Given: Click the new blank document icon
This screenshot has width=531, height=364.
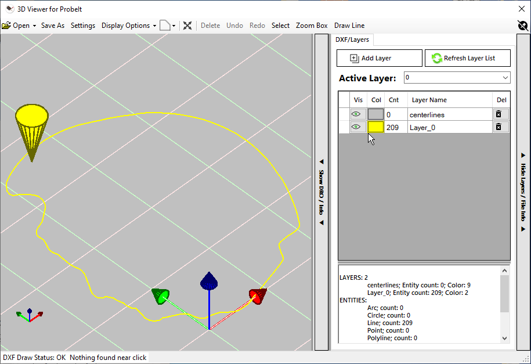Looking at the screenshot, I should (165, 26).
